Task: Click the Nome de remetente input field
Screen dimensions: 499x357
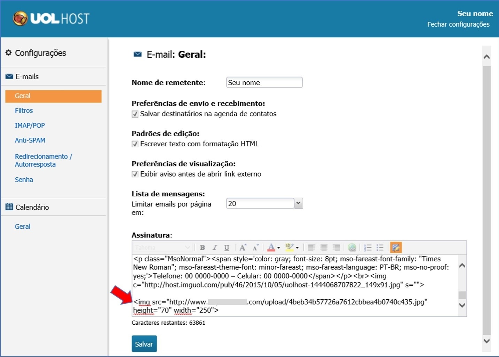Action: coord(264,82)
